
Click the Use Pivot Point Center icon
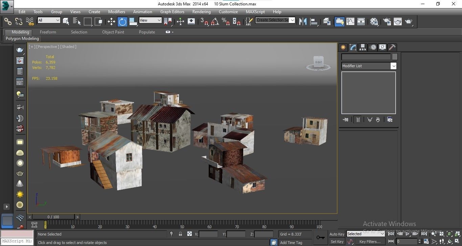168,21
